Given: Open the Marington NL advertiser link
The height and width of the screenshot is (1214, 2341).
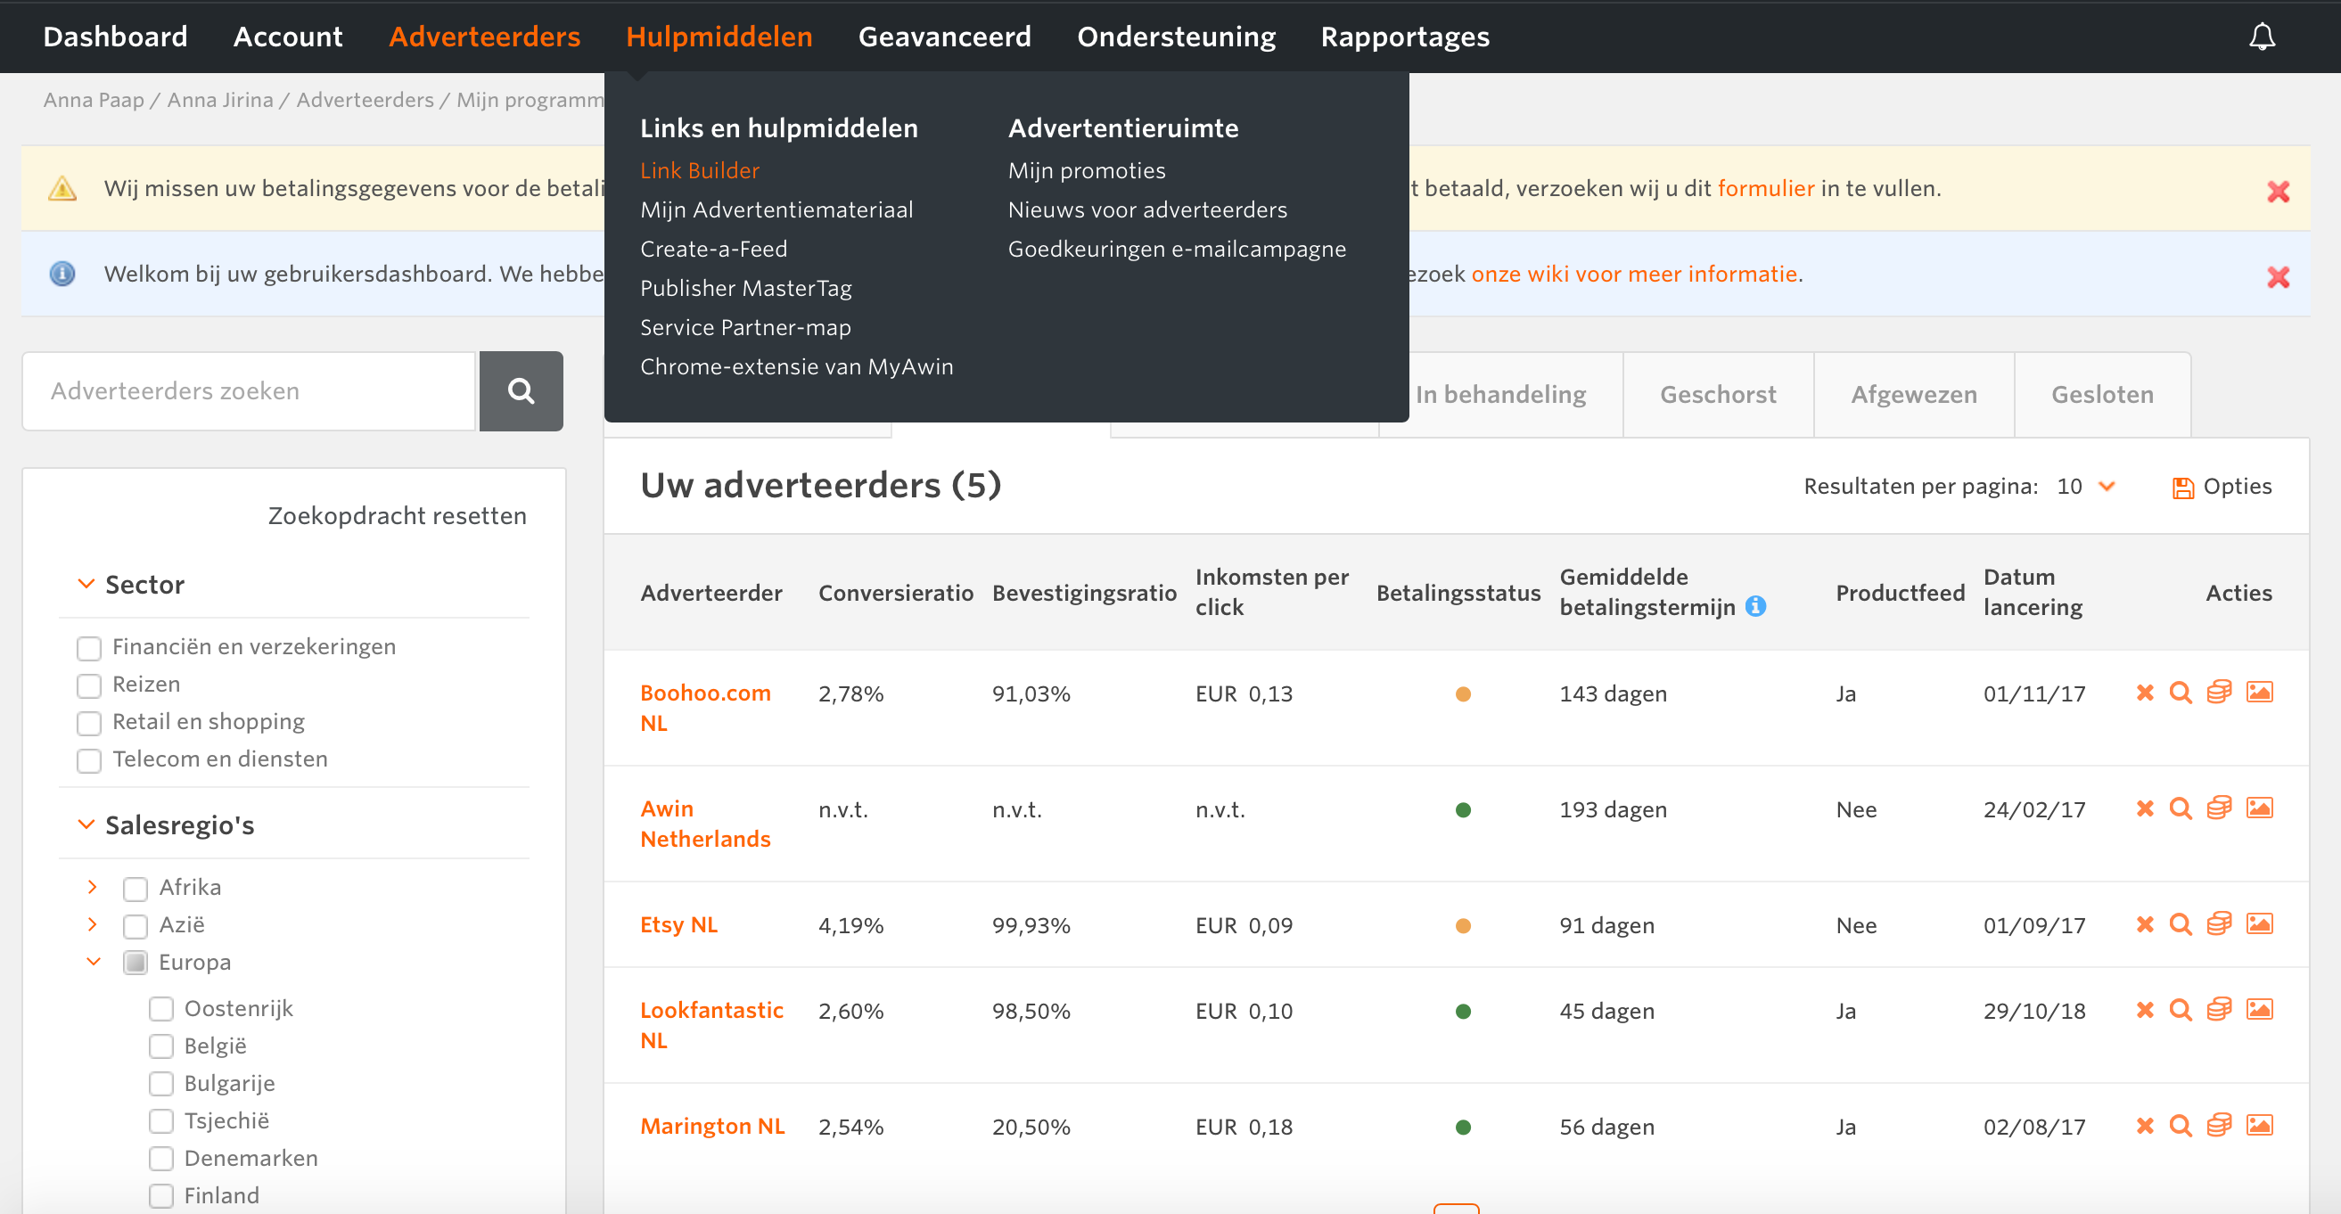Looking at the screenshot, I should [x=711, y=1126].
